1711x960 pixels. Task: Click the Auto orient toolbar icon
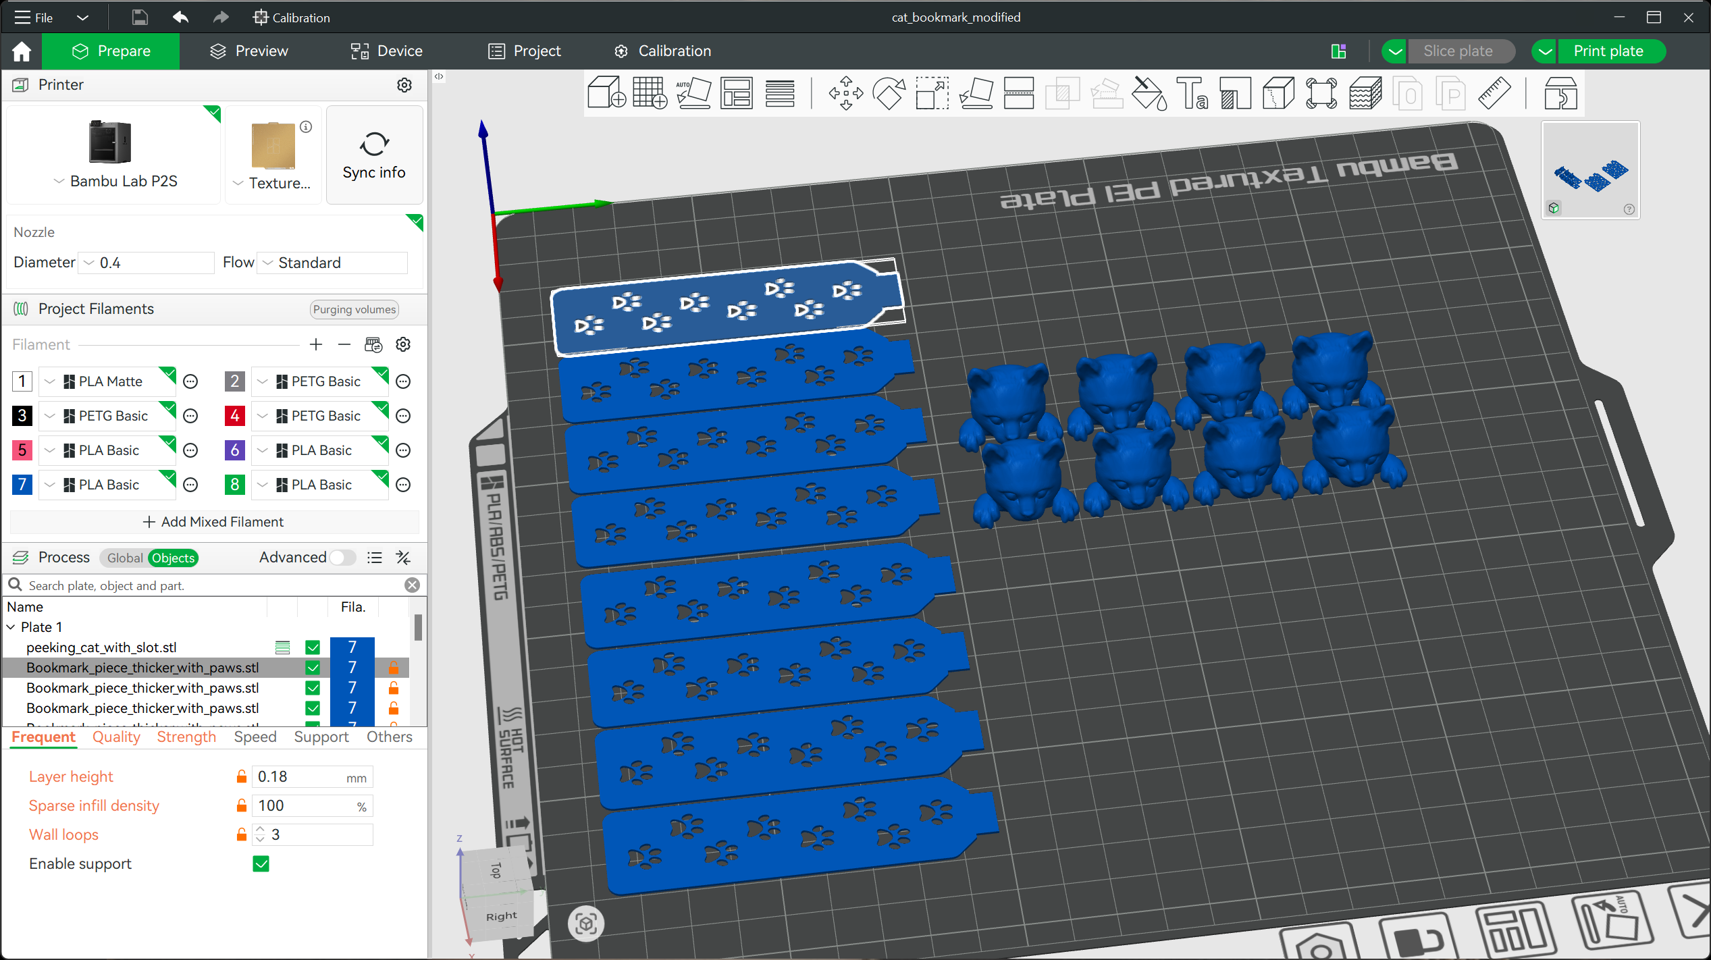(693, 93)
